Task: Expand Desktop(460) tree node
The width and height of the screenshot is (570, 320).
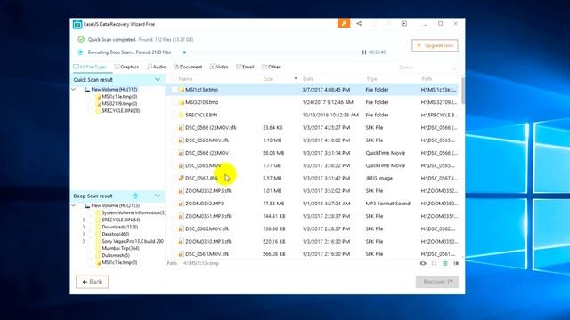Action: [x=84, y=234]
